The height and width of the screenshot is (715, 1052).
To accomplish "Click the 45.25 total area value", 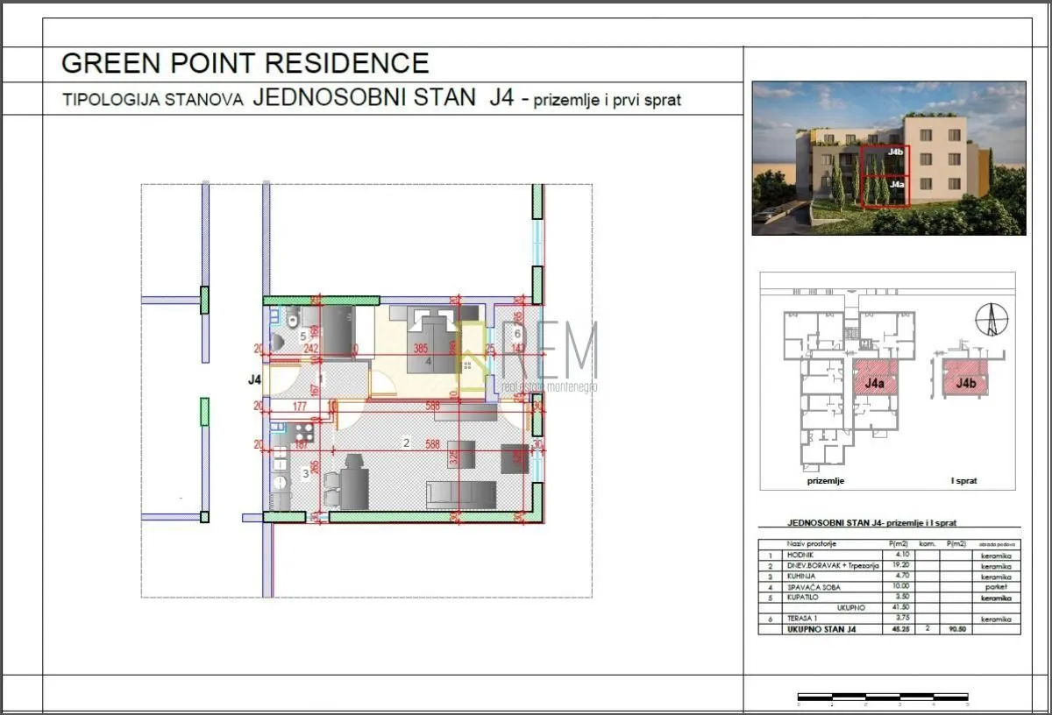I will tap(900, 629).
